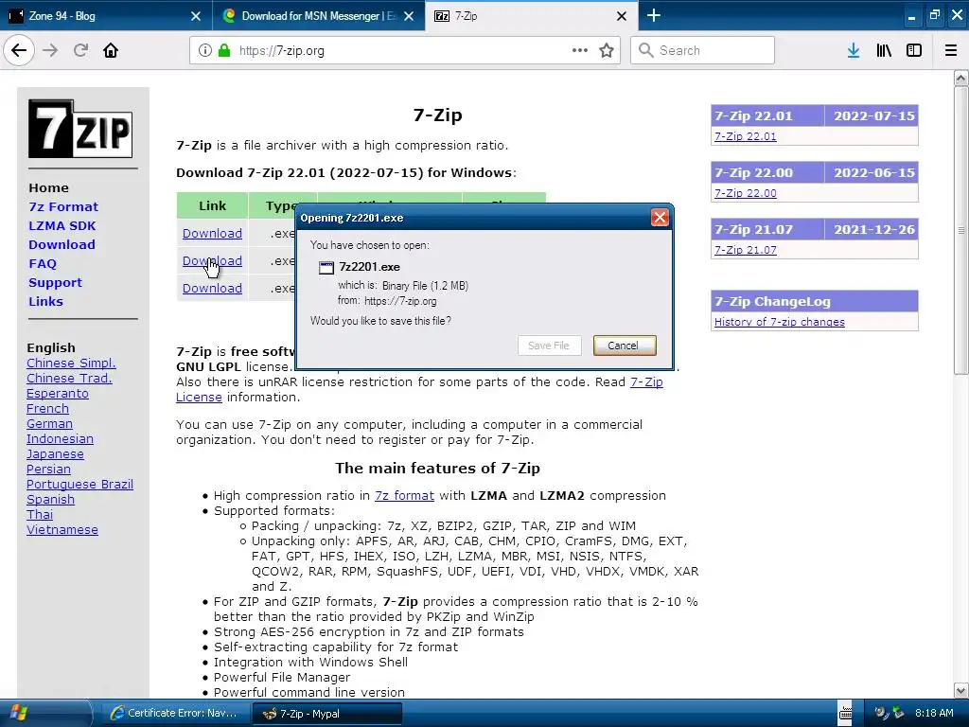Click the Home heading in the sidebar

[48, 187]
